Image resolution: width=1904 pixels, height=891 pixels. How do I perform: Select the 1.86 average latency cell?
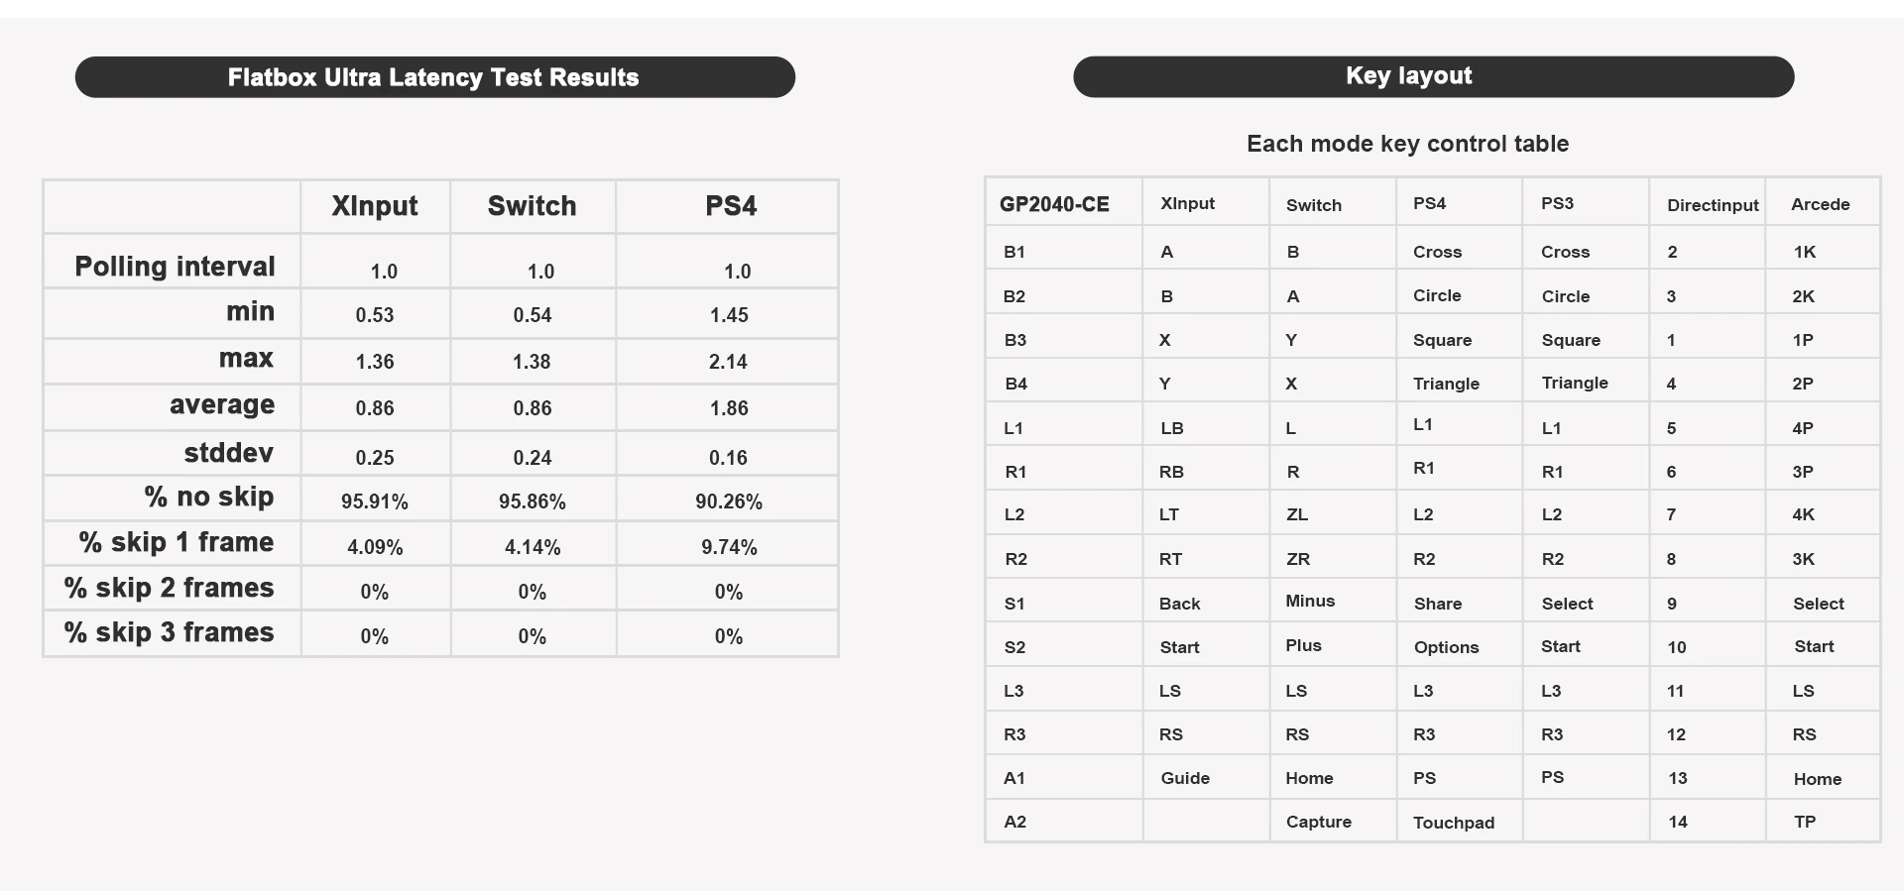729,408
